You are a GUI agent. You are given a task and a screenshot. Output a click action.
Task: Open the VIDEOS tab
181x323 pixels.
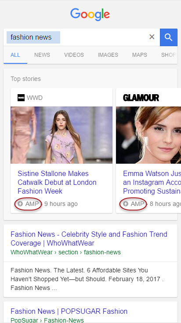click(x=74, y=55)
